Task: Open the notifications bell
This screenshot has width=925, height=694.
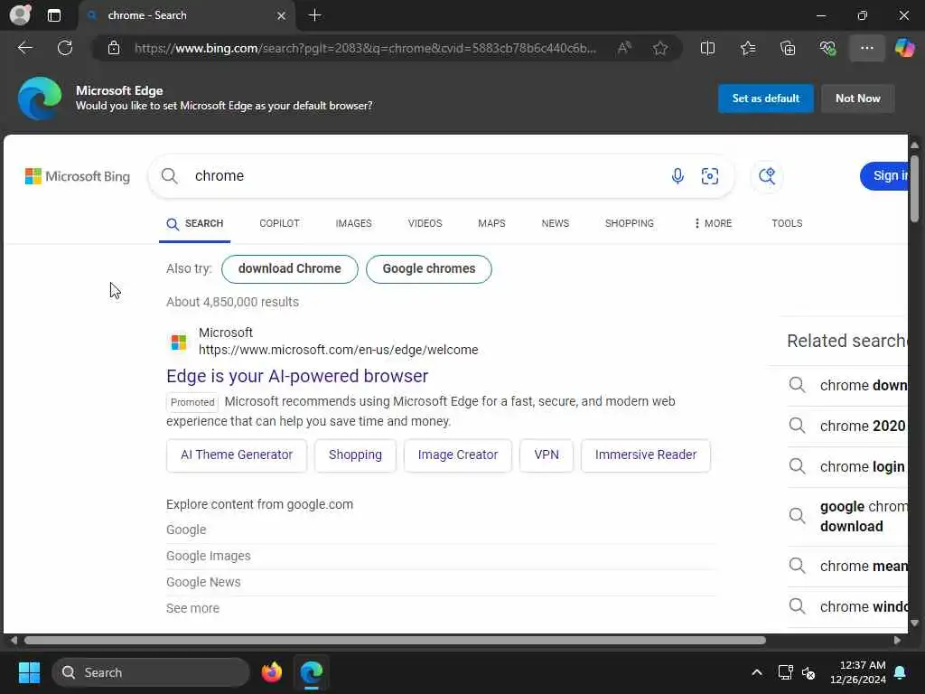Action: click(x=901, y=672)
